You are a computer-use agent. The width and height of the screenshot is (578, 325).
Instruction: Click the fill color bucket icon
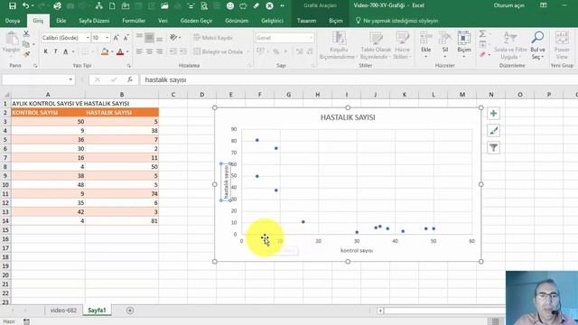[105, 51]
